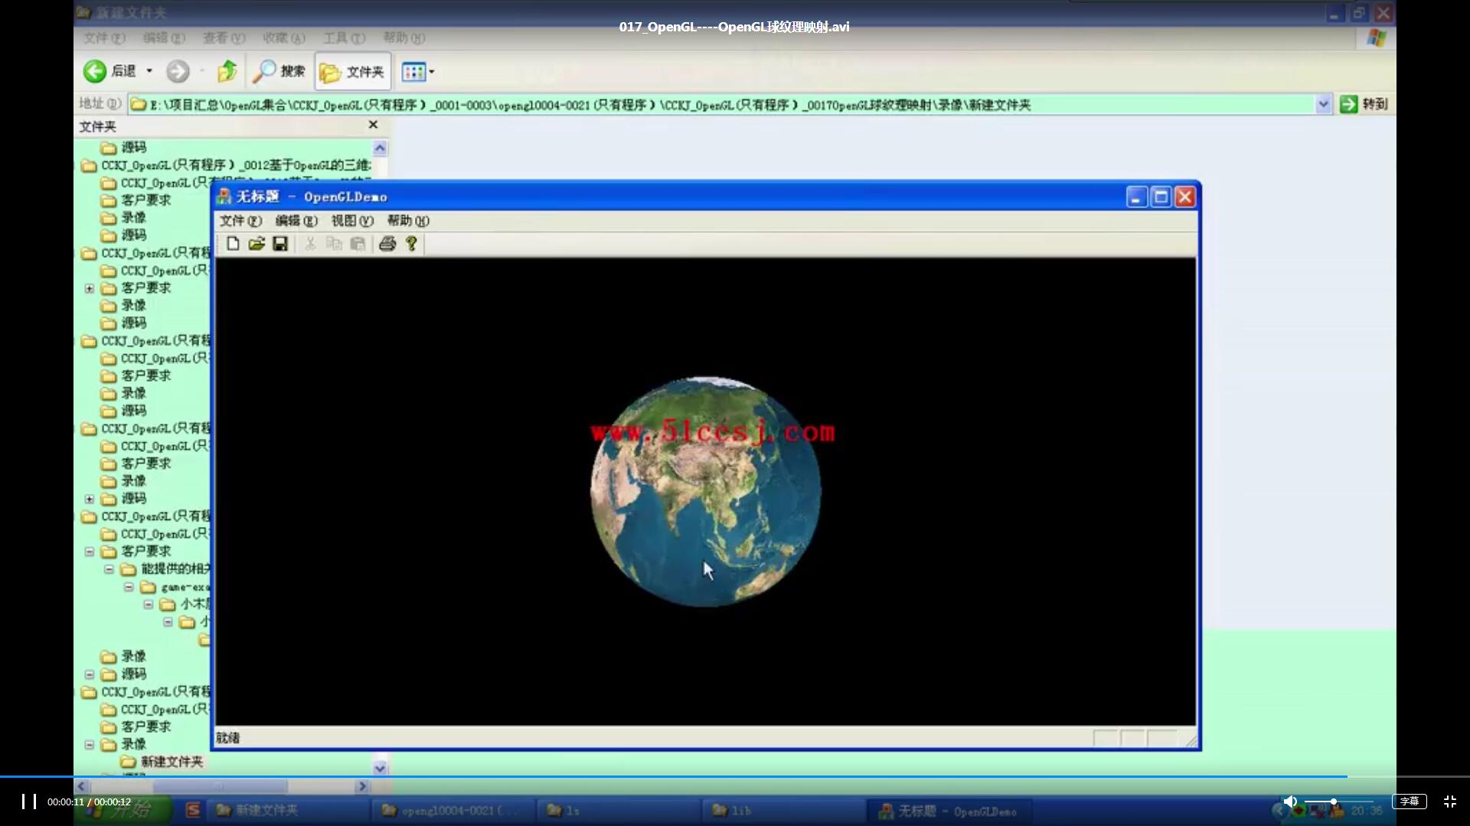Click the Copy icon in OpenGLDemo toolbar
The width and height of the screenshot is (1470, 826).
[334, 244]
